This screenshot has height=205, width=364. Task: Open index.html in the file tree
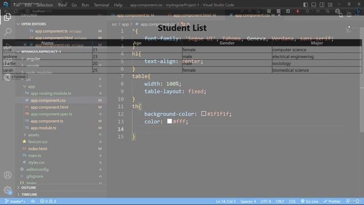tap(38, 149)
